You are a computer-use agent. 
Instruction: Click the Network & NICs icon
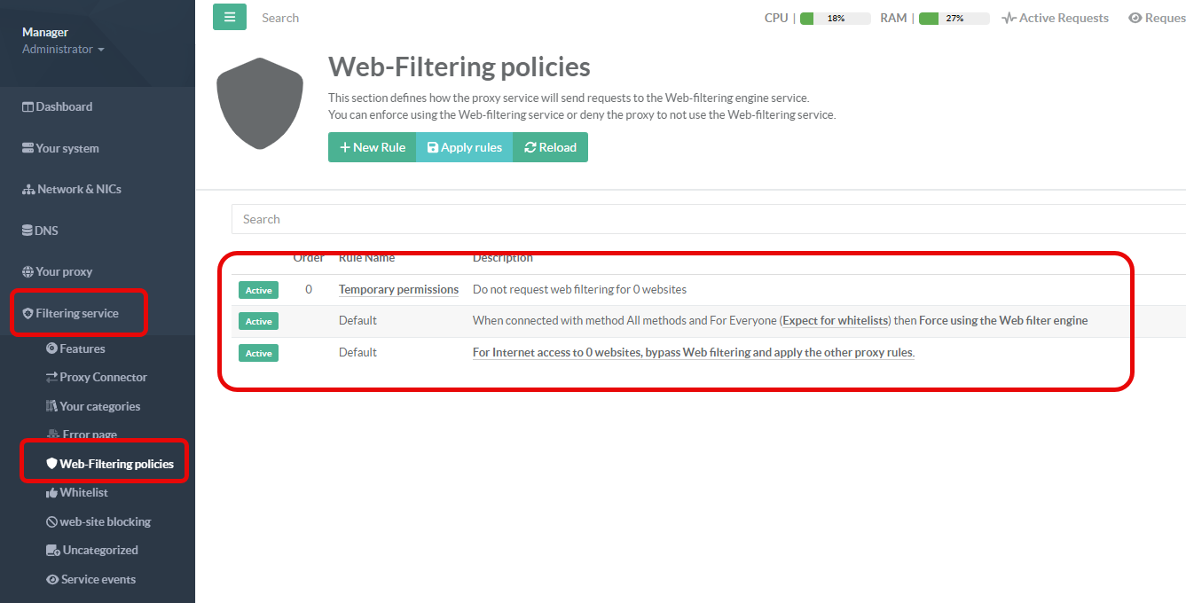(x=28, y=190)
